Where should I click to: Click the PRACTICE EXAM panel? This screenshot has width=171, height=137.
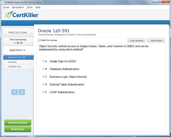(x=18, y=33)
